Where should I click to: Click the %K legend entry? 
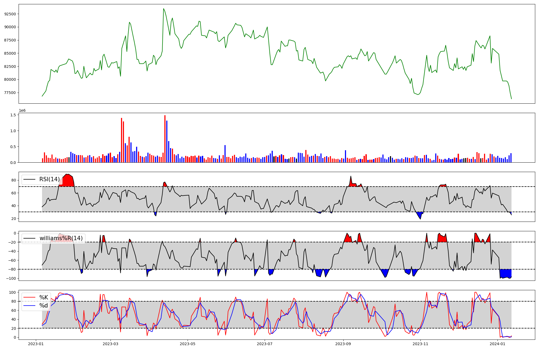click(x=44, y=297)
